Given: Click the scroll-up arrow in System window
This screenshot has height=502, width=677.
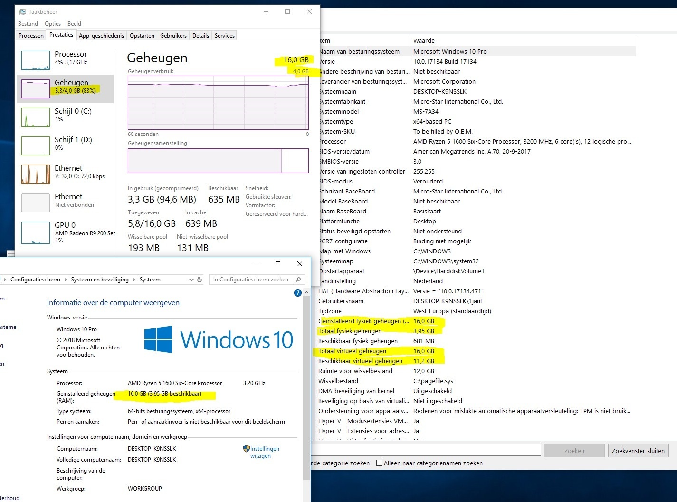Looking at the screenshot, I should pyautogui.click(x=306, y=293).
